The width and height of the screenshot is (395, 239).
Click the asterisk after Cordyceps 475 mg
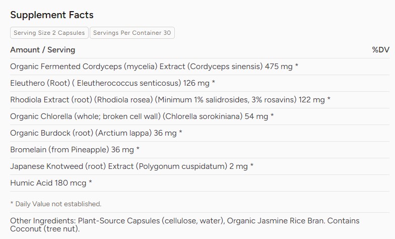(296, 66)
